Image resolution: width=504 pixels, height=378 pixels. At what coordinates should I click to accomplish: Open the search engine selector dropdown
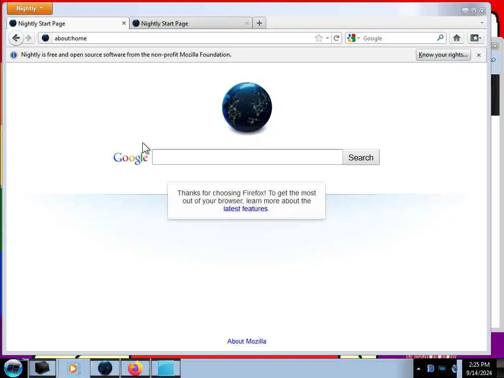tap(353, 38)
